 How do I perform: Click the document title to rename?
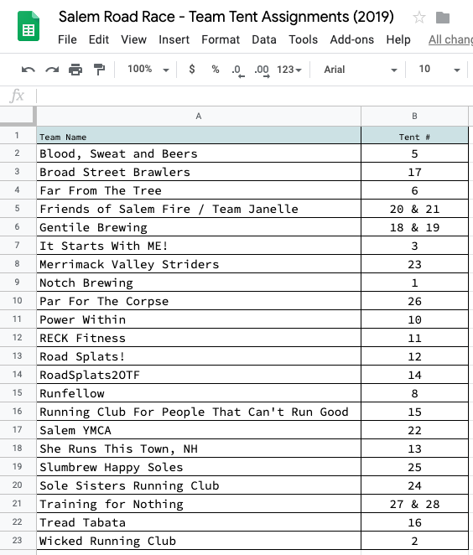click(226, 17)
